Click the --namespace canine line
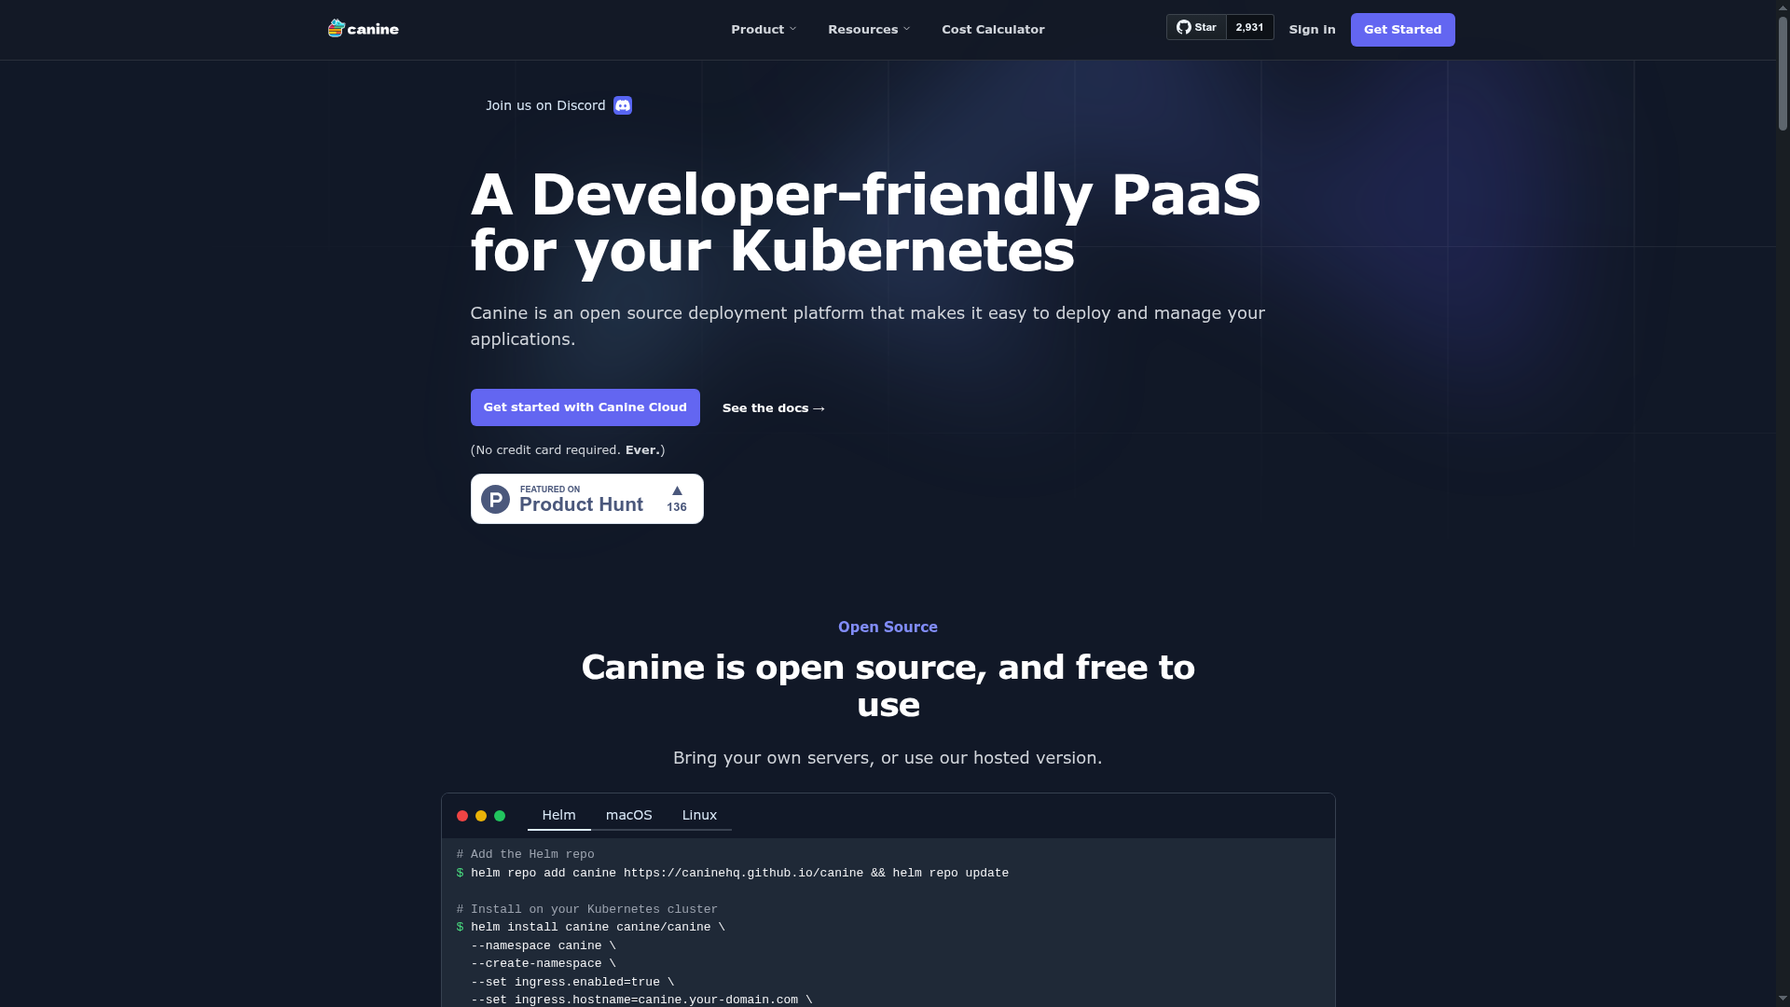This screenshot has height=1007, width=1790. [544, 945]
